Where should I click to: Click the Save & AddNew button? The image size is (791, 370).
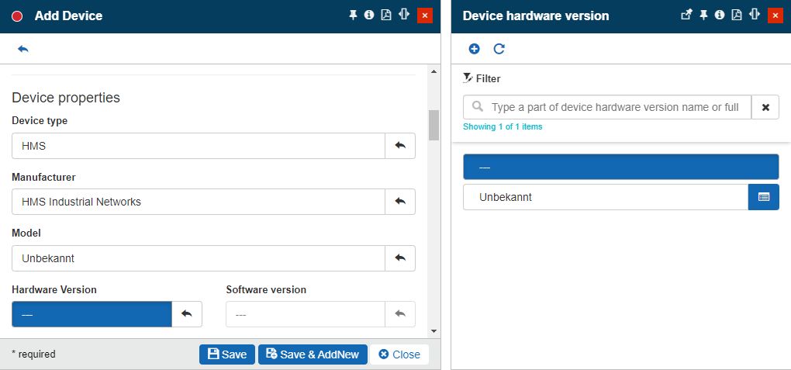313,354
